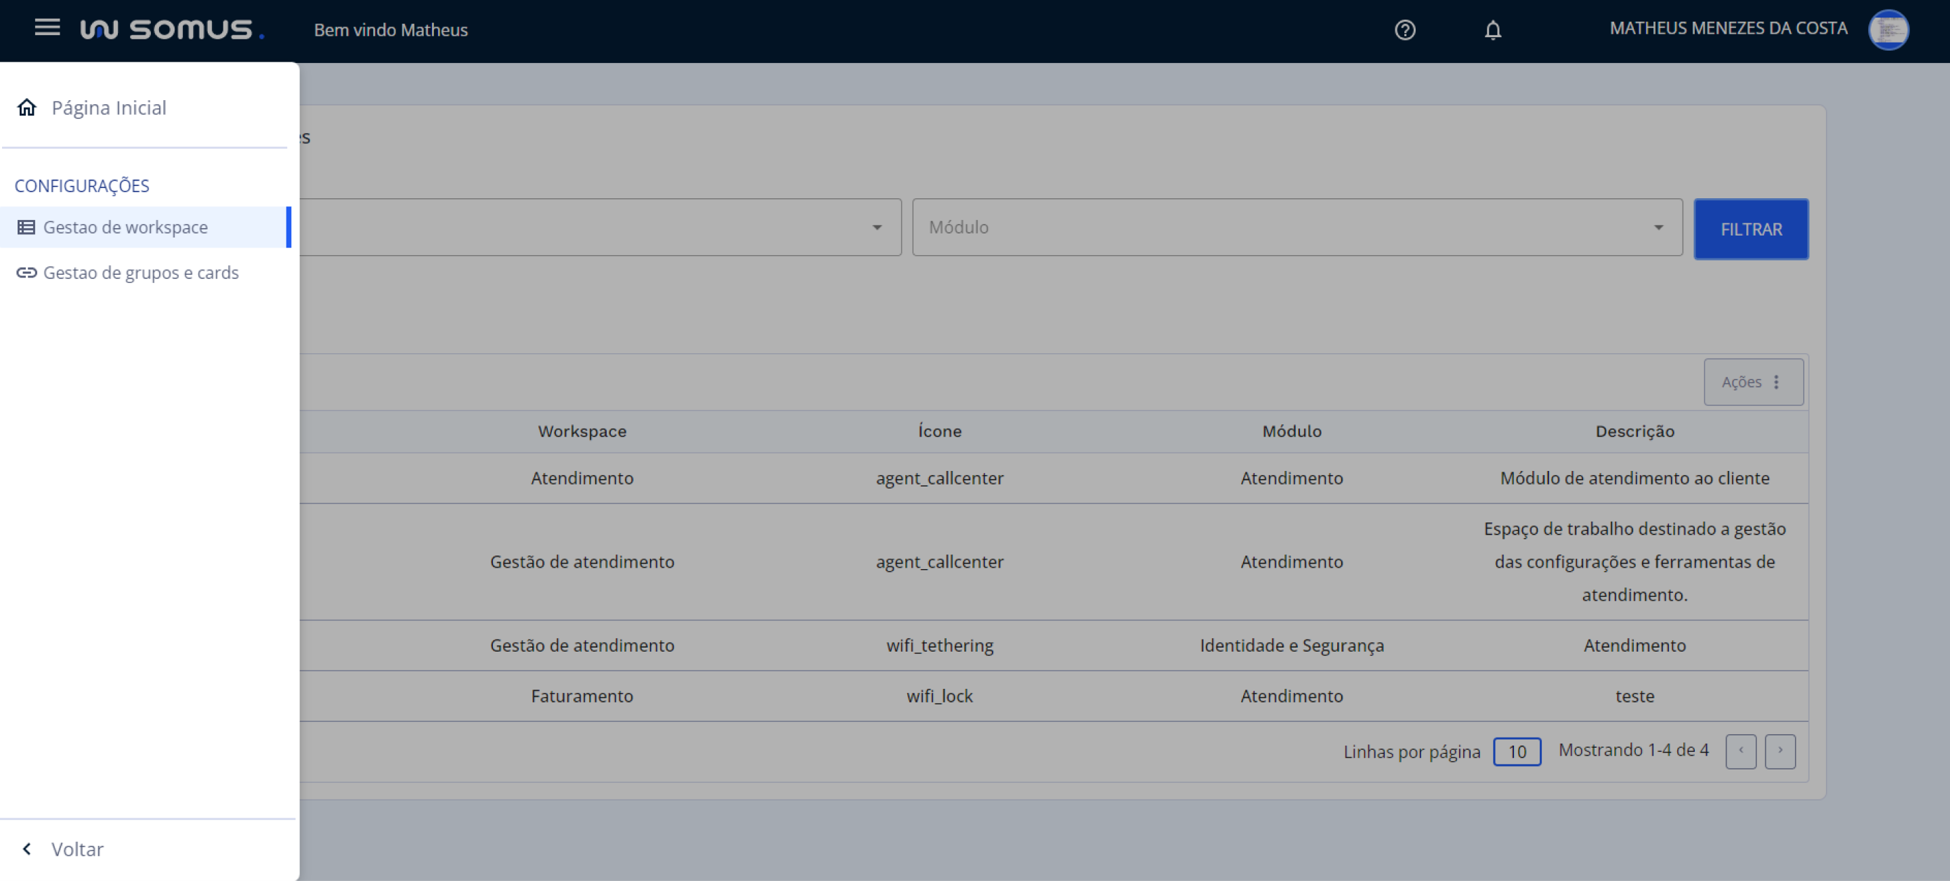This screenshot has width=1950, height=881.
Task: Click the user profile avatar
Action: [x=1888, y=30]
